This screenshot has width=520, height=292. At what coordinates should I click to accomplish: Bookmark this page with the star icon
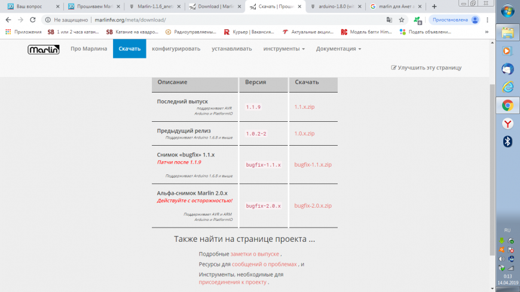[402, 20]
